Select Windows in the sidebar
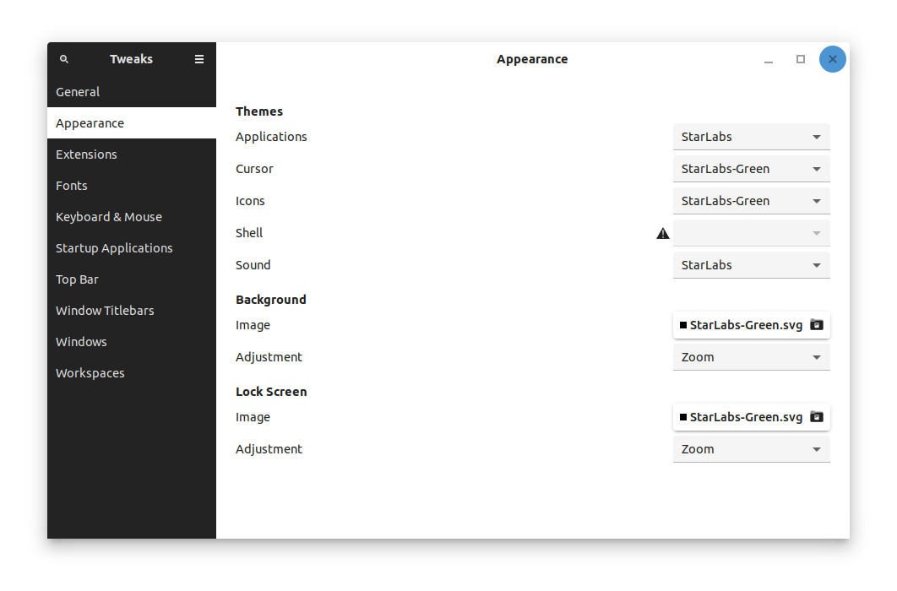Viewport: 897px width, 591px height. coord(132,341)
